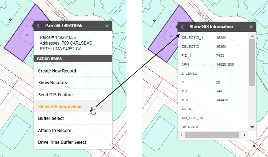This screenshot has height=157, width=268.
Task: Go back from Show GIS Information panel
Action: 182,27
